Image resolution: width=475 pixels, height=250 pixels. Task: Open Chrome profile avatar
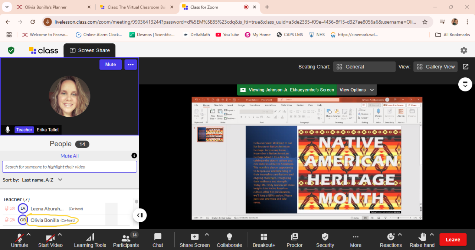[455, 22]
